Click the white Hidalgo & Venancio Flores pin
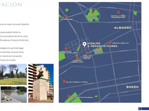The height and width of the screenshot is (111, 149). [84, 44]
